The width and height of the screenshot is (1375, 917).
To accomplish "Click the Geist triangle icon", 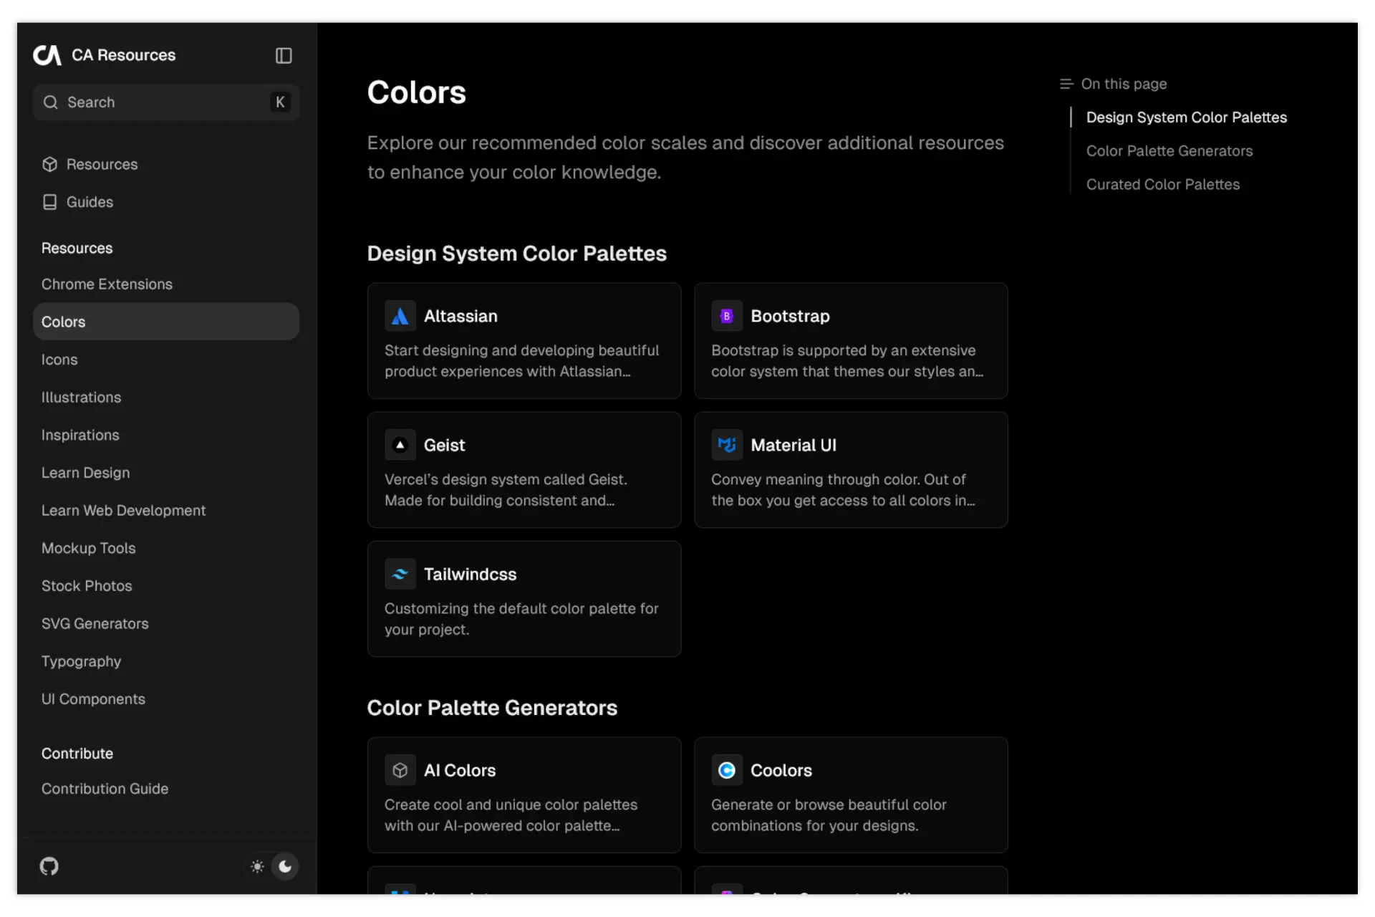I will click(x=400, y=445).
